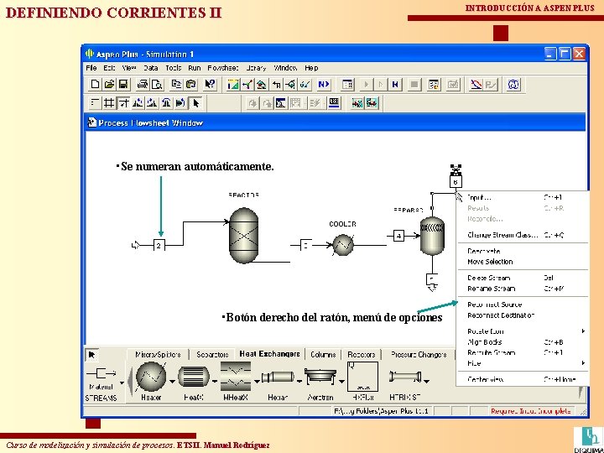This screenshot has height=453, width=604.
Task: Click the Required Input Incomplete status text
Action: click(531, 411)
